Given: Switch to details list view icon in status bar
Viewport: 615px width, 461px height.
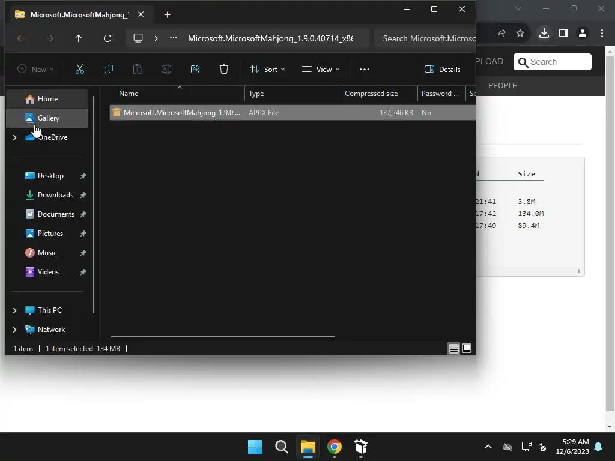Looking at the screenshot, I should tap(454, 348).
